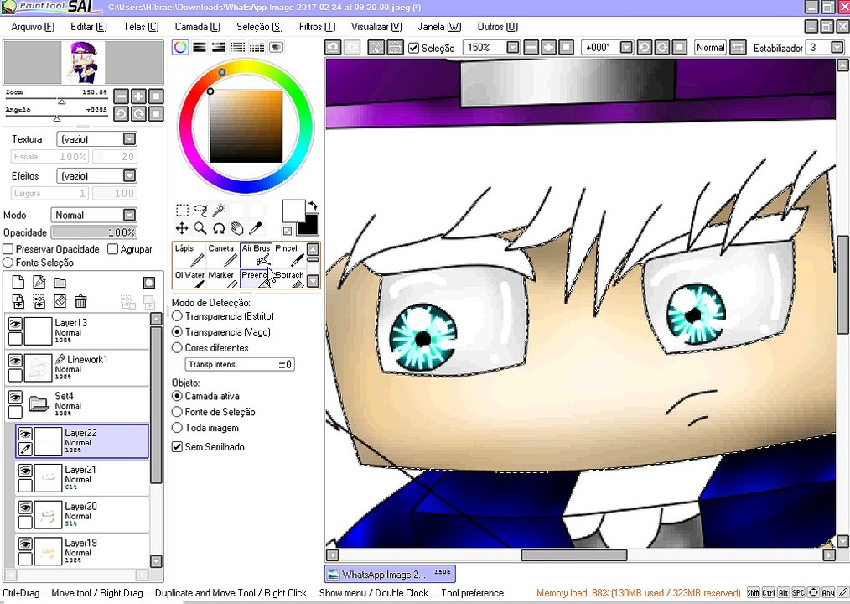The width and height of the screenshot is (850, 604).
Task: Open the Filtros menu
Action: tap(317, 27)
